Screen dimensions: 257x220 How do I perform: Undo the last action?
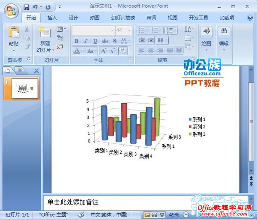tap(35, 7)
